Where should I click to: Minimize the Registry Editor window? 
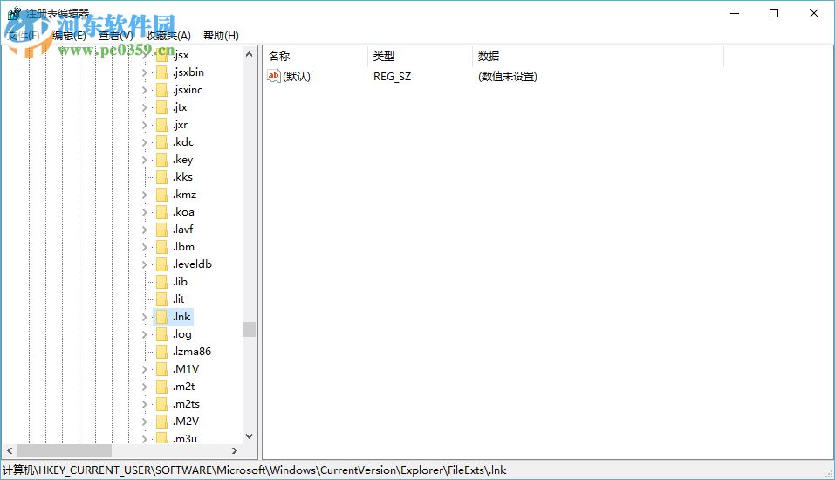(x=735, y=13)
